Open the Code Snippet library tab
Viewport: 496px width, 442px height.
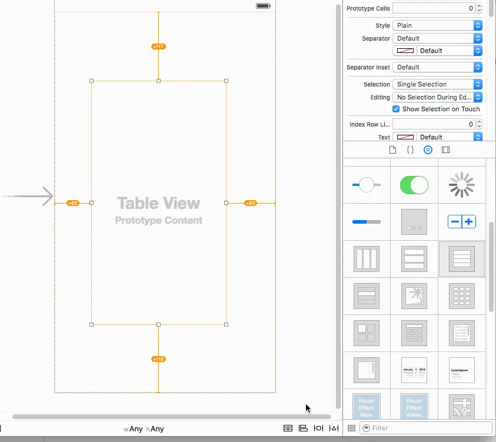[x=410, y=149]
